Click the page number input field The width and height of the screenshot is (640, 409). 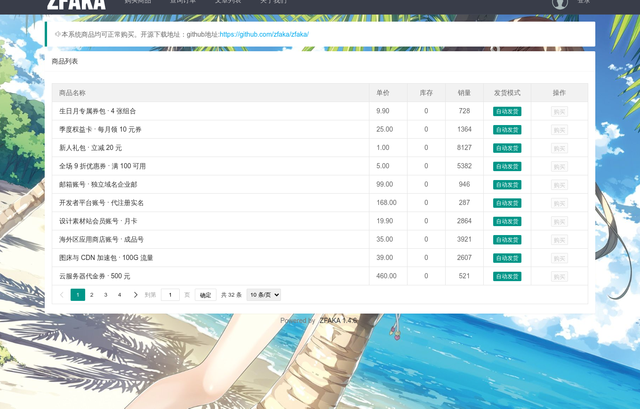click(x=170, y=295)
